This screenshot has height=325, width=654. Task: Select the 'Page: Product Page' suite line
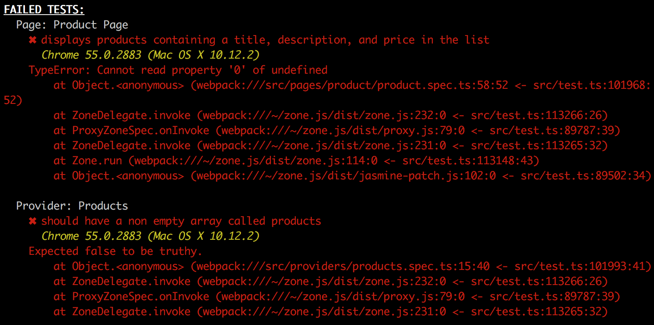72,25
